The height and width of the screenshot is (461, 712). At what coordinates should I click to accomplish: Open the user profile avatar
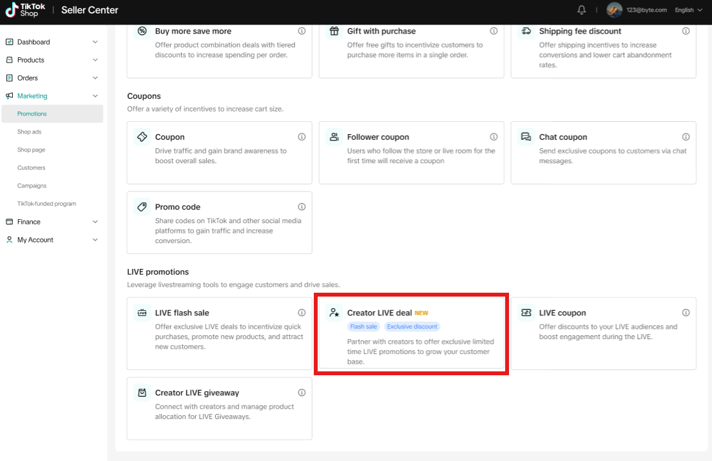click(614, 10)
